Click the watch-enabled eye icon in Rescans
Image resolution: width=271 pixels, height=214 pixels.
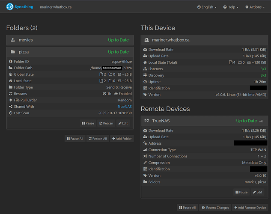tap(116, 94)
